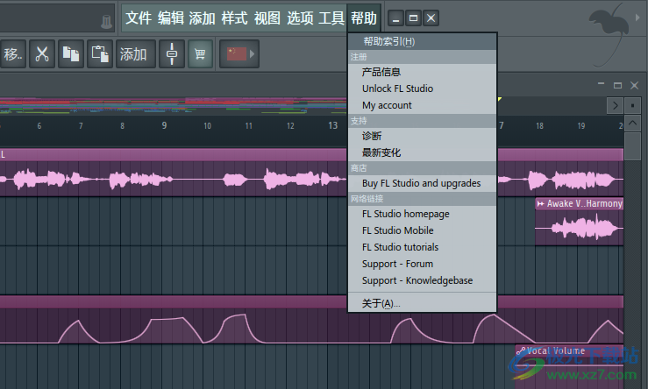The width and height of the screenshot is (648, 389).
Task: Click the scissors cut icon
Action: (x=42, y=53)
